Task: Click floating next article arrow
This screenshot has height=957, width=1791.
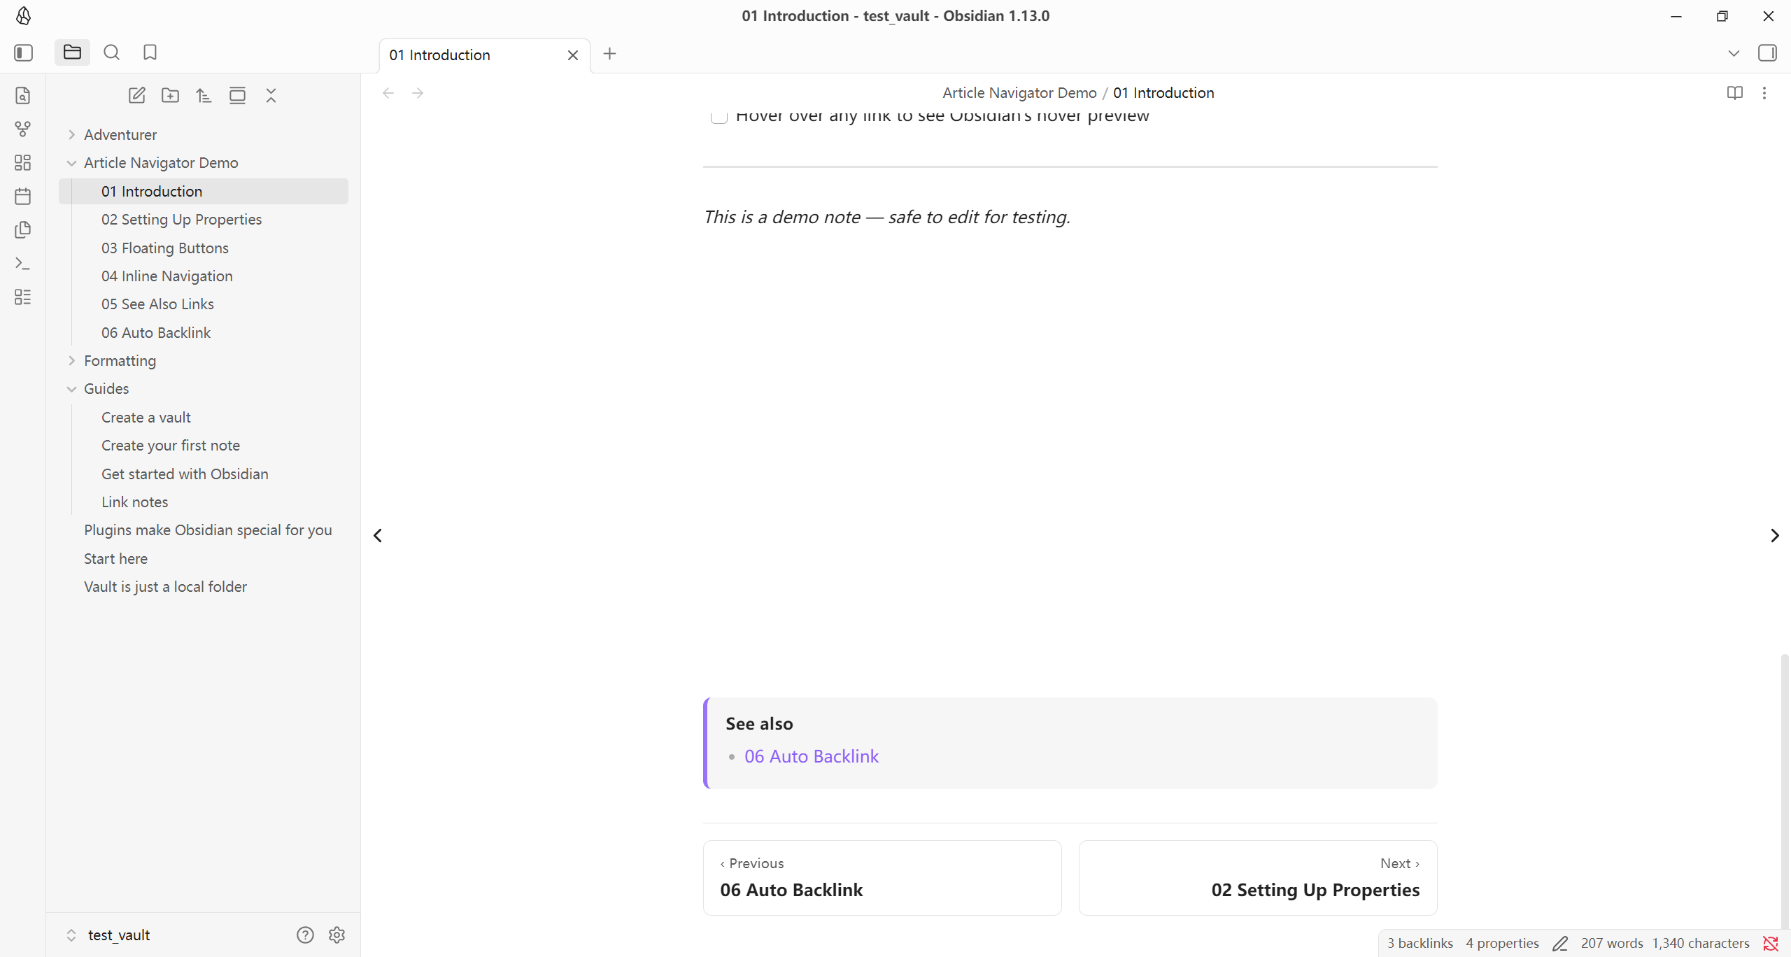Action: 1774,535
